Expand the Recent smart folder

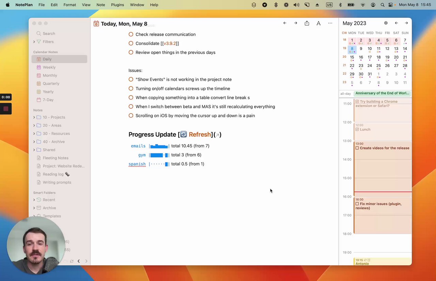tap(34, 200)
